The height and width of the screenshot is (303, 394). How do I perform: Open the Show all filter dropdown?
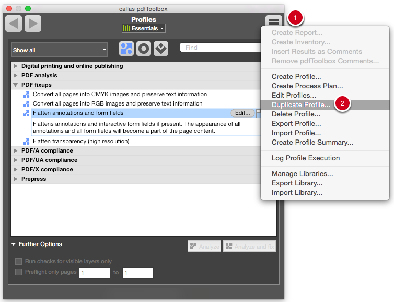(x=60, y=50)
